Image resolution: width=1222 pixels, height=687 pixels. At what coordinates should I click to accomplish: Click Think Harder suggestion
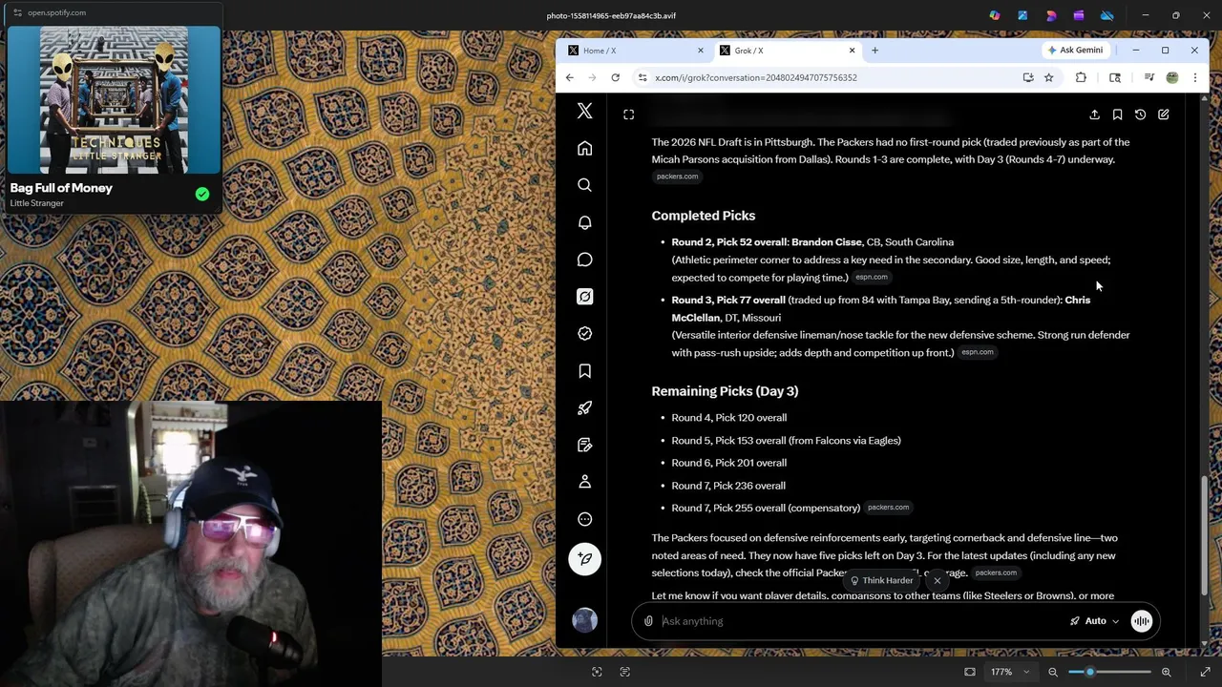(880, 580)
